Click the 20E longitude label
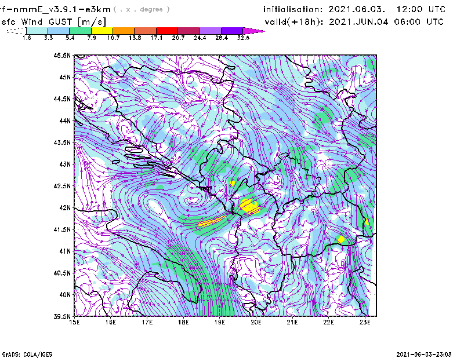464x358 pixels. pyautogui.click(x=256, y=322)
